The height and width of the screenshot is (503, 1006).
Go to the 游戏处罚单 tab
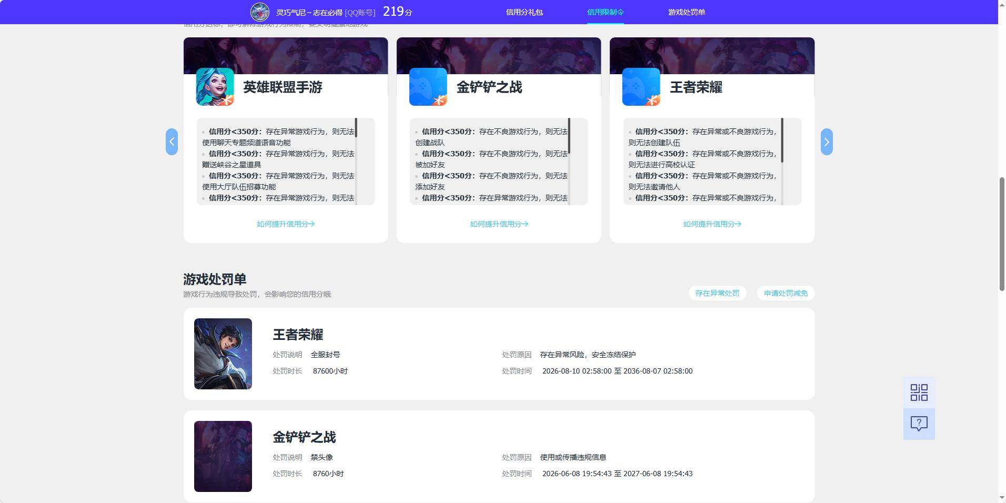(687, 12)
